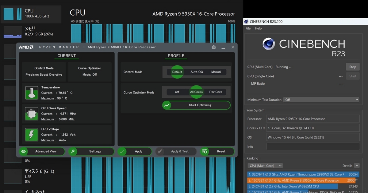Click the Ryzen Master bug report icon
The height and width of the screenshot is (193, 368).
pyautogui.click(x=214, y=47)
